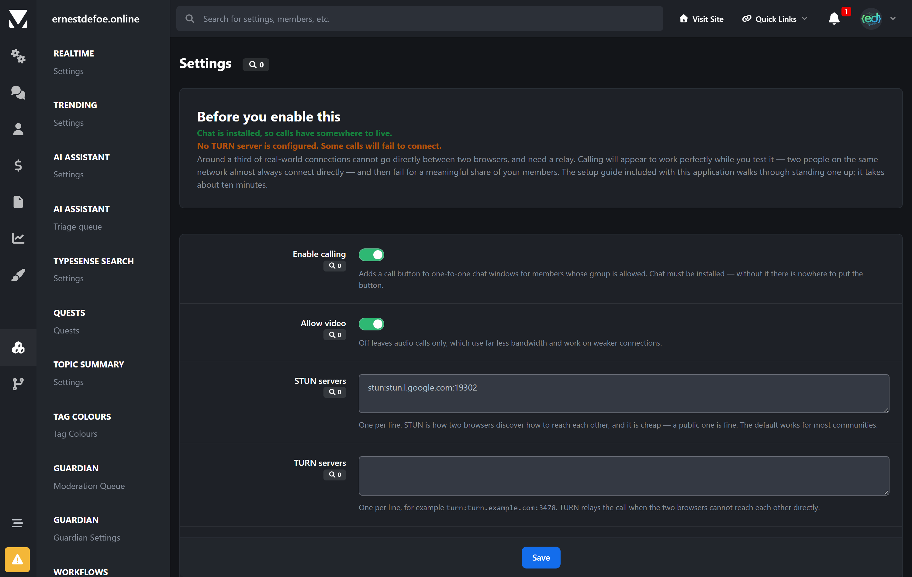Viewport: 912px width, 577px height.
Task: Click the user avatar icon
Action: [x=871, y=19]
